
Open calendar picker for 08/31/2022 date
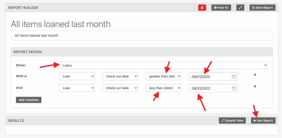pyautogui.click(x=234, y=88)
